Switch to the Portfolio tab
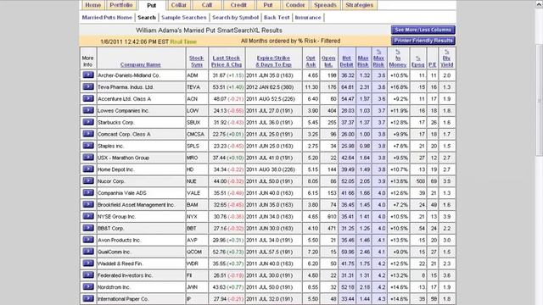Image resolution: width=543 pixels, height=305 pixels. pos(121,5)
